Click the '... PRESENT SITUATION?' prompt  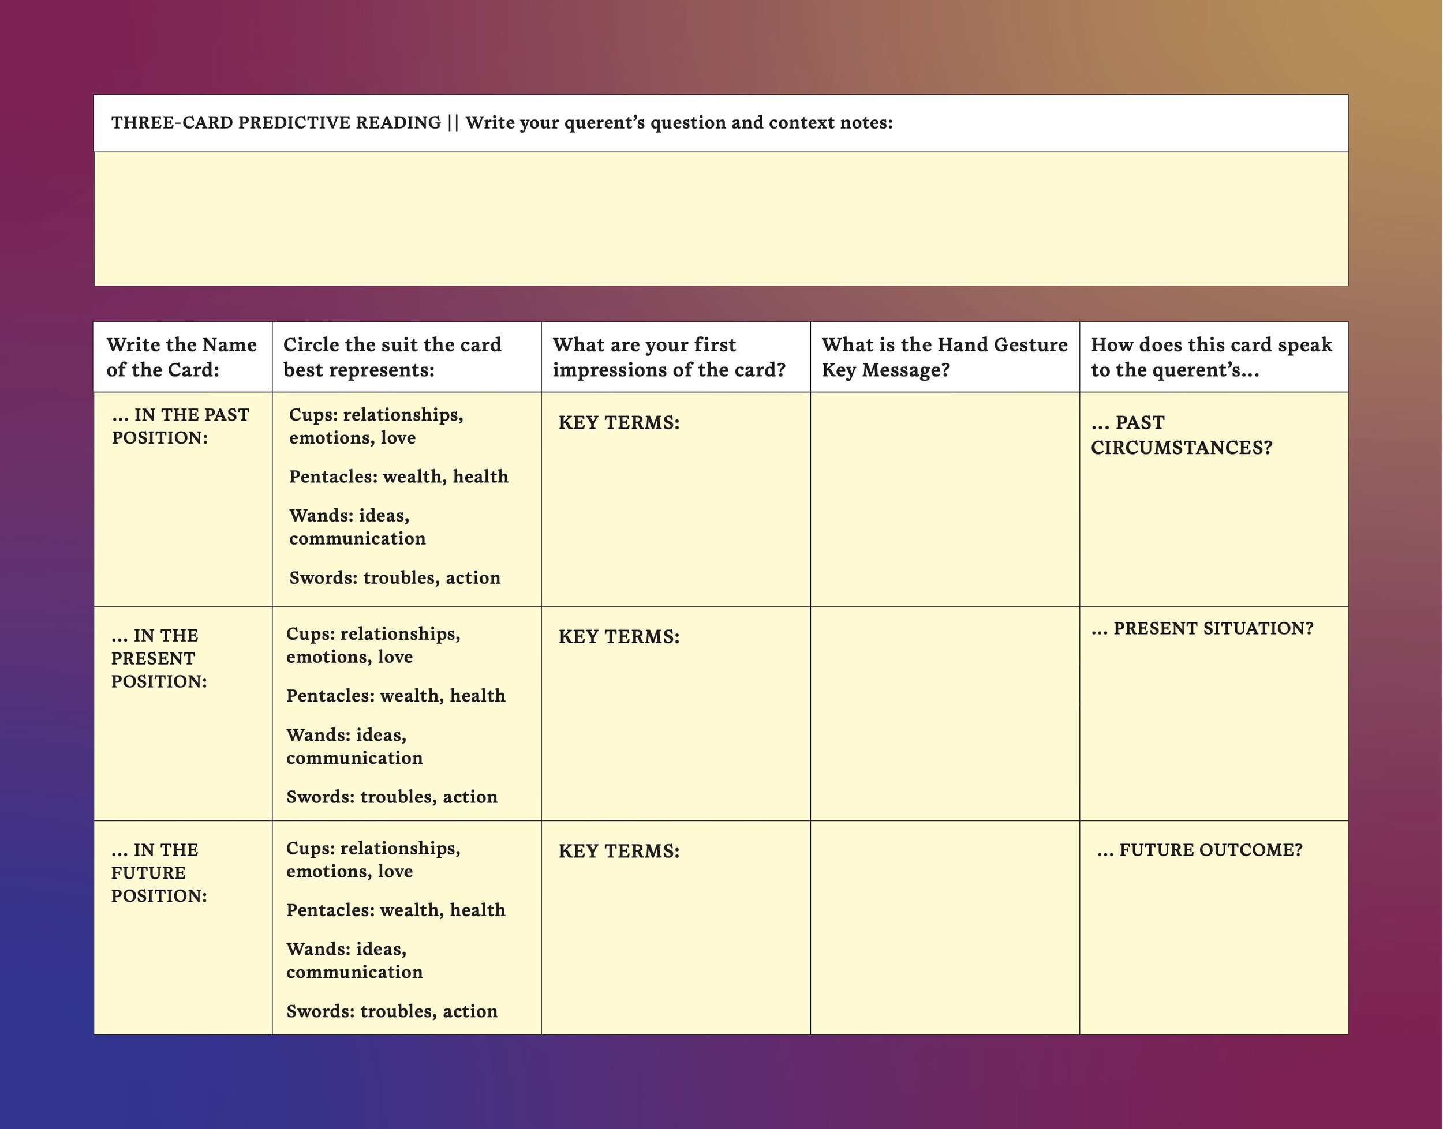point(1202,628)
